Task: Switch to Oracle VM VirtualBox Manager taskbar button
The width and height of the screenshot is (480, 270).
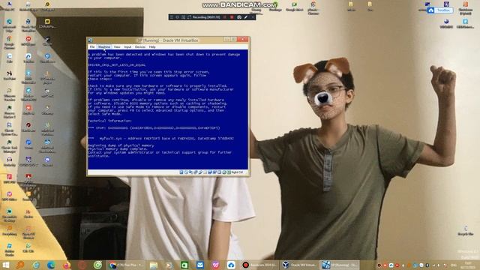Action: (x=298, y=265)
